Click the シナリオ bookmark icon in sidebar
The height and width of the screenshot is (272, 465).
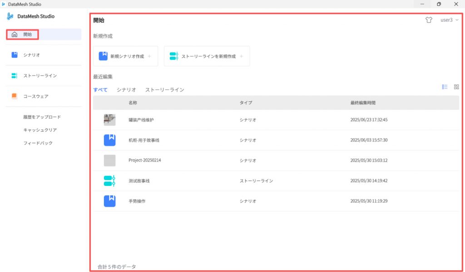coord(15,55)
